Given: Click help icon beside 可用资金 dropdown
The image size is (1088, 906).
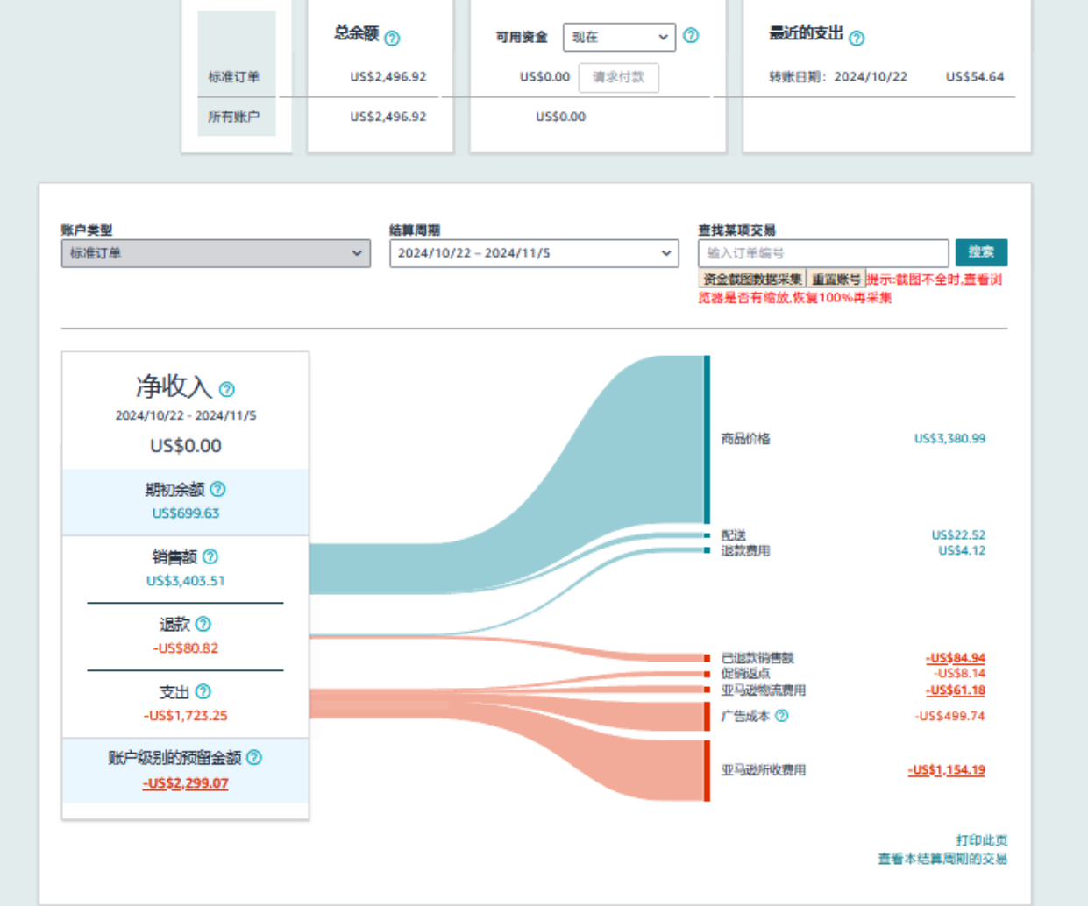Looking at the screenshot, I should coord(691,35).
